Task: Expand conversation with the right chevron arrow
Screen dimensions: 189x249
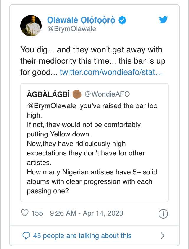Action: [162, 236]
